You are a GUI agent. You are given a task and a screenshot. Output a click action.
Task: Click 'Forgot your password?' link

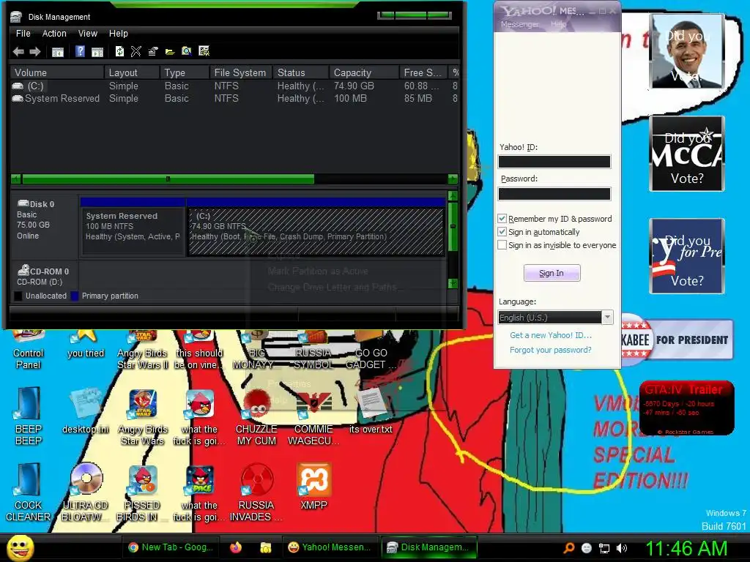click(550, 350)
